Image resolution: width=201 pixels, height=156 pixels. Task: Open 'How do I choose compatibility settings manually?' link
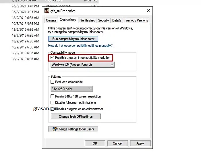click(81, 46)
